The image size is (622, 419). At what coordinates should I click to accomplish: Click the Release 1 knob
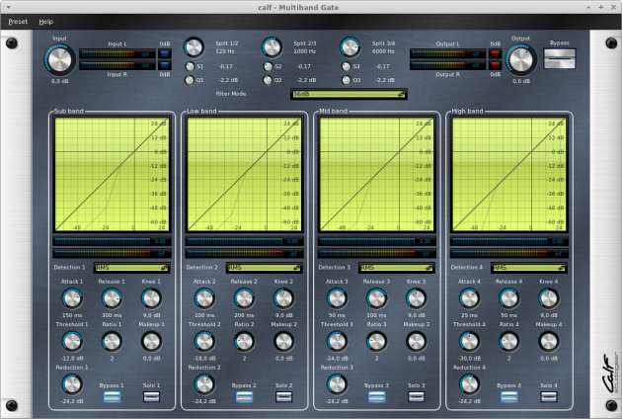click(x=112, y=298)
